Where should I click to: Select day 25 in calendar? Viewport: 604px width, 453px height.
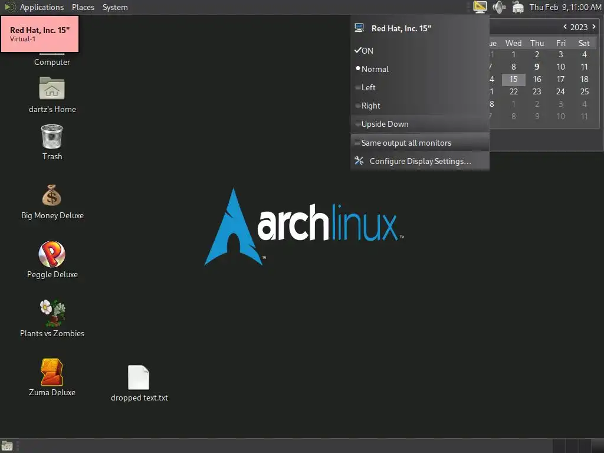point(585,91)
